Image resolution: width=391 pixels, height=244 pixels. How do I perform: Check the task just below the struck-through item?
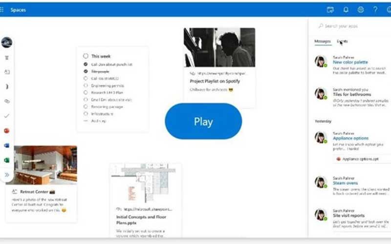[86, 79]
